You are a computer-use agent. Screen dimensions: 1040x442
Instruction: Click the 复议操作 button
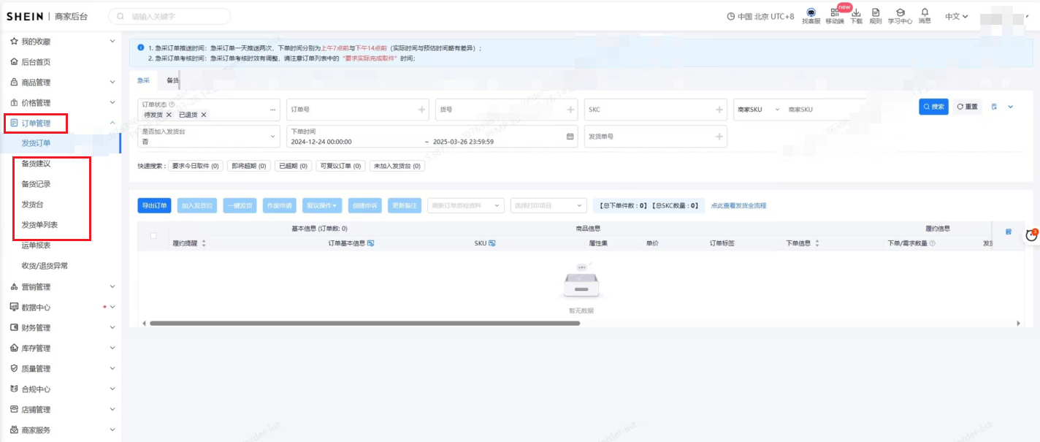[x=324, y=206]
